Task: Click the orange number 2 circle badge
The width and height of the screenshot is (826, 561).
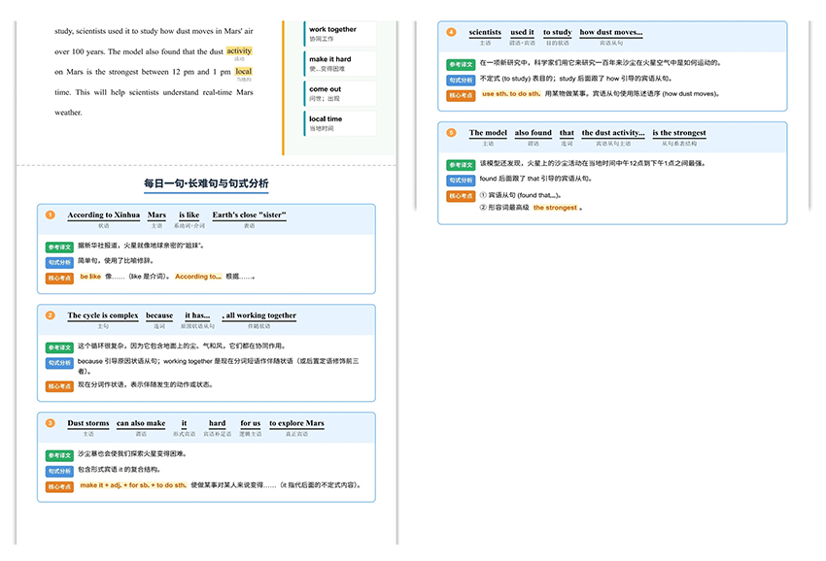Action: pyautogui.click(x=51, y=315)
